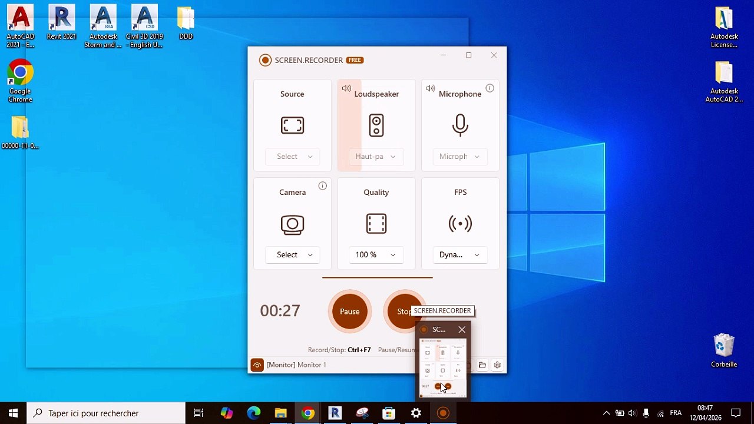Viewport: 754px width, 424px height.
Task: Minimize the Screen Recorder window
Action: coord(443,55)
